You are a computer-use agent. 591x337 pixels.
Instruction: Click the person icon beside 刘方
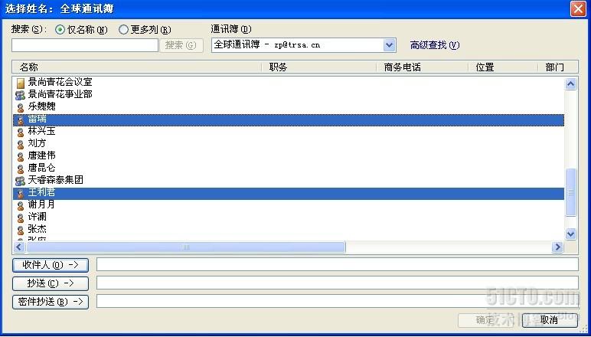click(x=21, y=145)
